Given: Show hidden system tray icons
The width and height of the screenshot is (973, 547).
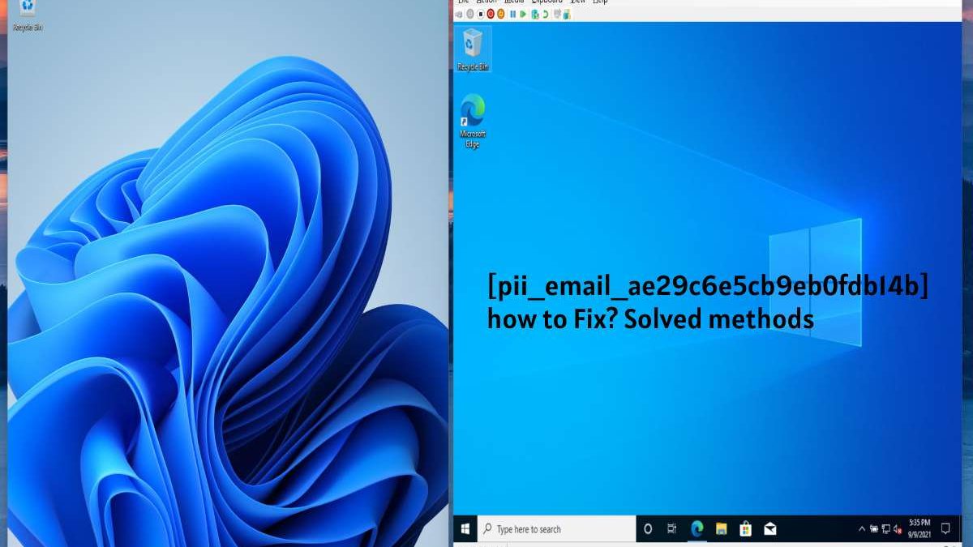Looking at the screenshot, I should pos(862,529).
